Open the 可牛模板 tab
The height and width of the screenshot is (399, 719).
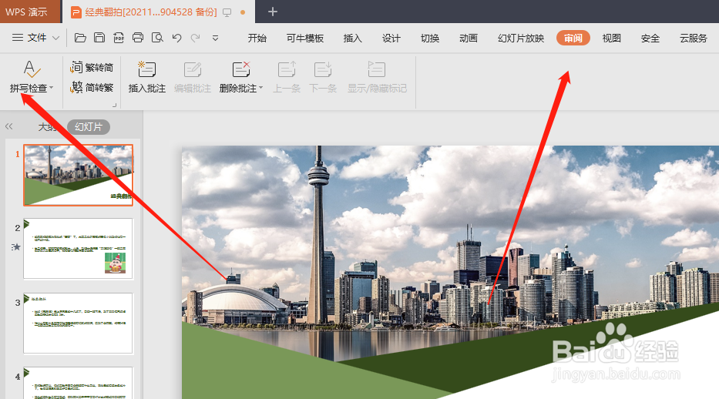305,38
